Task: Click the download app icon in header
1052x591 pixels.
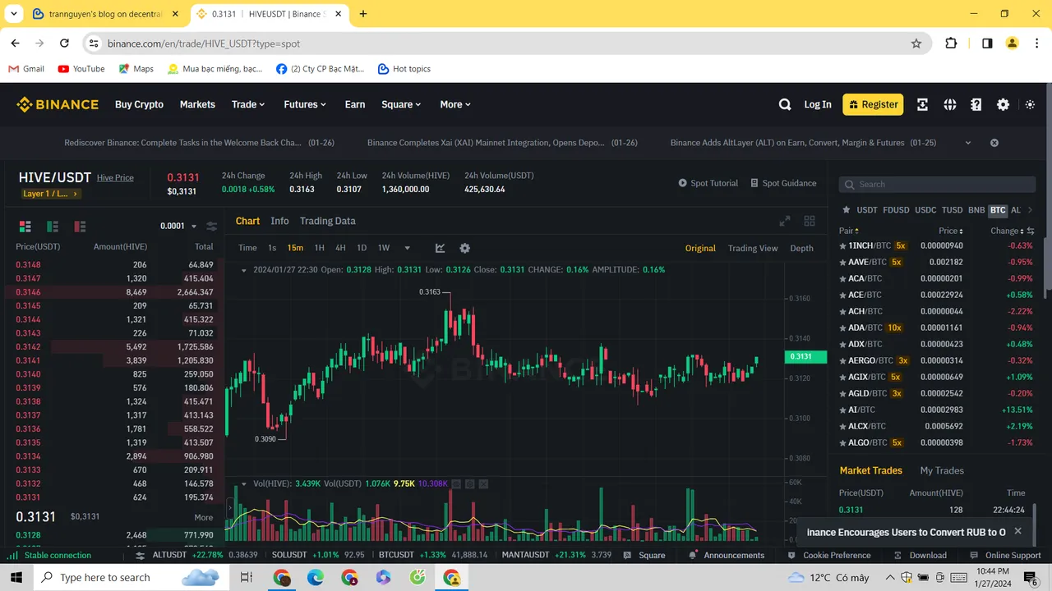Action: pyautogui.click(x=922, y=104)
